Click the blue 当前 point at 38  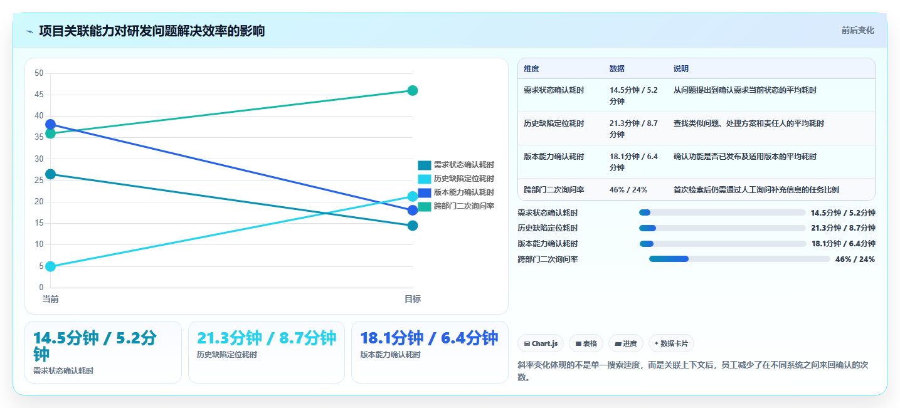(x=51, y=125)
